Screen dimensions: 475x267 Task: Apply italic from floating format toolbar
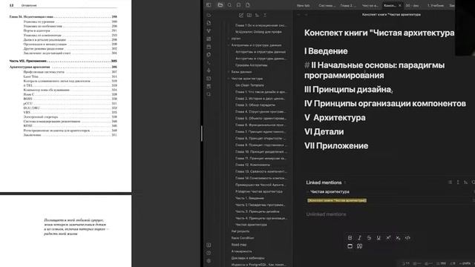(x=359, y=238)
